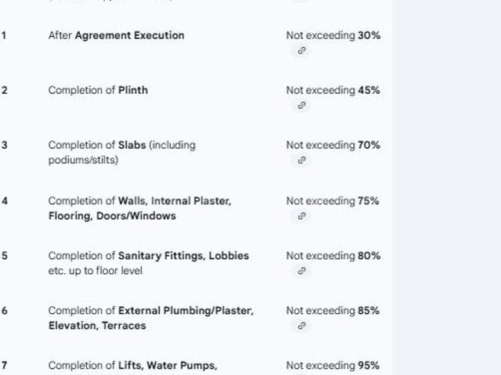
Task: Click the Lifts, Water Pumps stage text
Action: tap(132, 366)
